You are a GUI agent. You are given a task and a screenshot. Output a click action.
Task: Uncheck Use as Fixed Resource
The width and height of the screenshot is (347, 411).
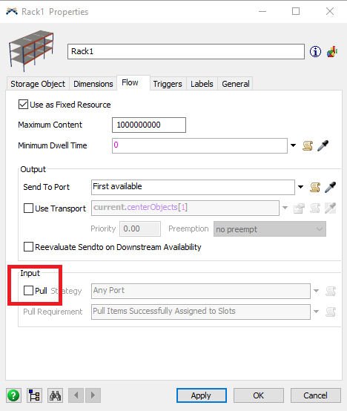tap(23, 105)
